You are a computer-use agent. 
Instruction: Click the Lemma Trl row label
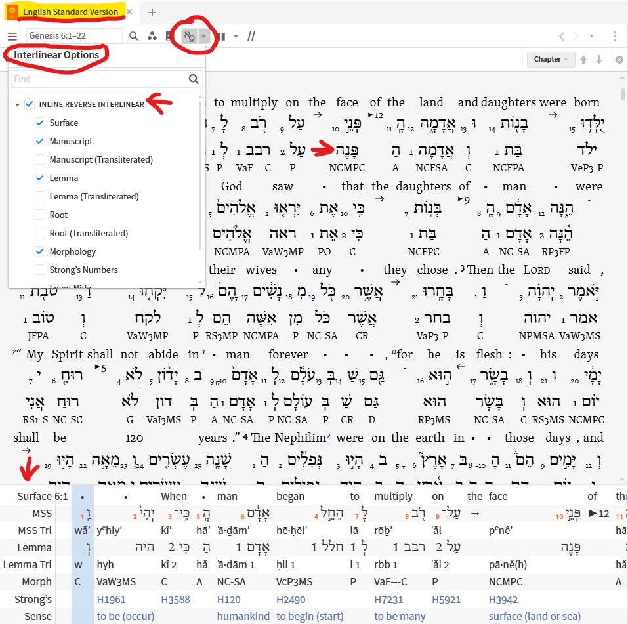pos(28,564)
